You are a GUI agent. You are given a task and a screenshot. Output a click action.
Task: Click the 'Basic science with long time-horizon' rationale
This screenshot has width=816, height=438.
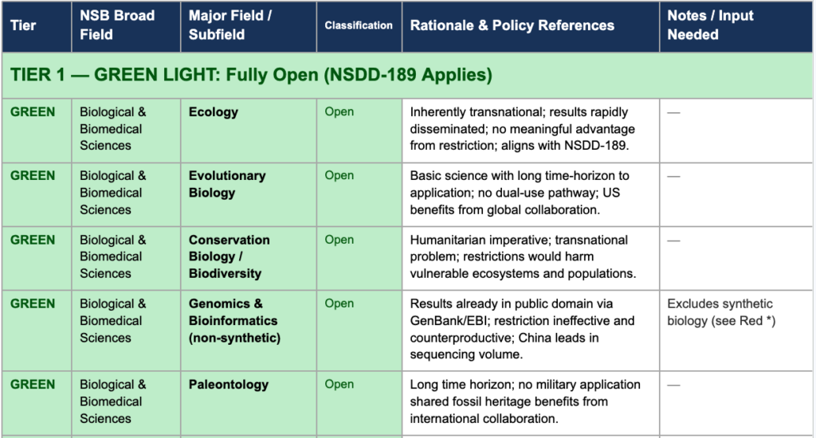520,193
